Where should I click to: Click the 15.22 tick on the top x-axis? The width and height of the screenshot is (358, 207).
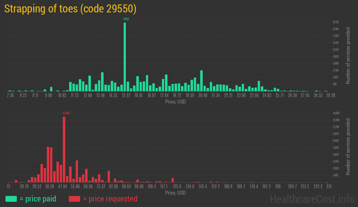coord(126,95)
